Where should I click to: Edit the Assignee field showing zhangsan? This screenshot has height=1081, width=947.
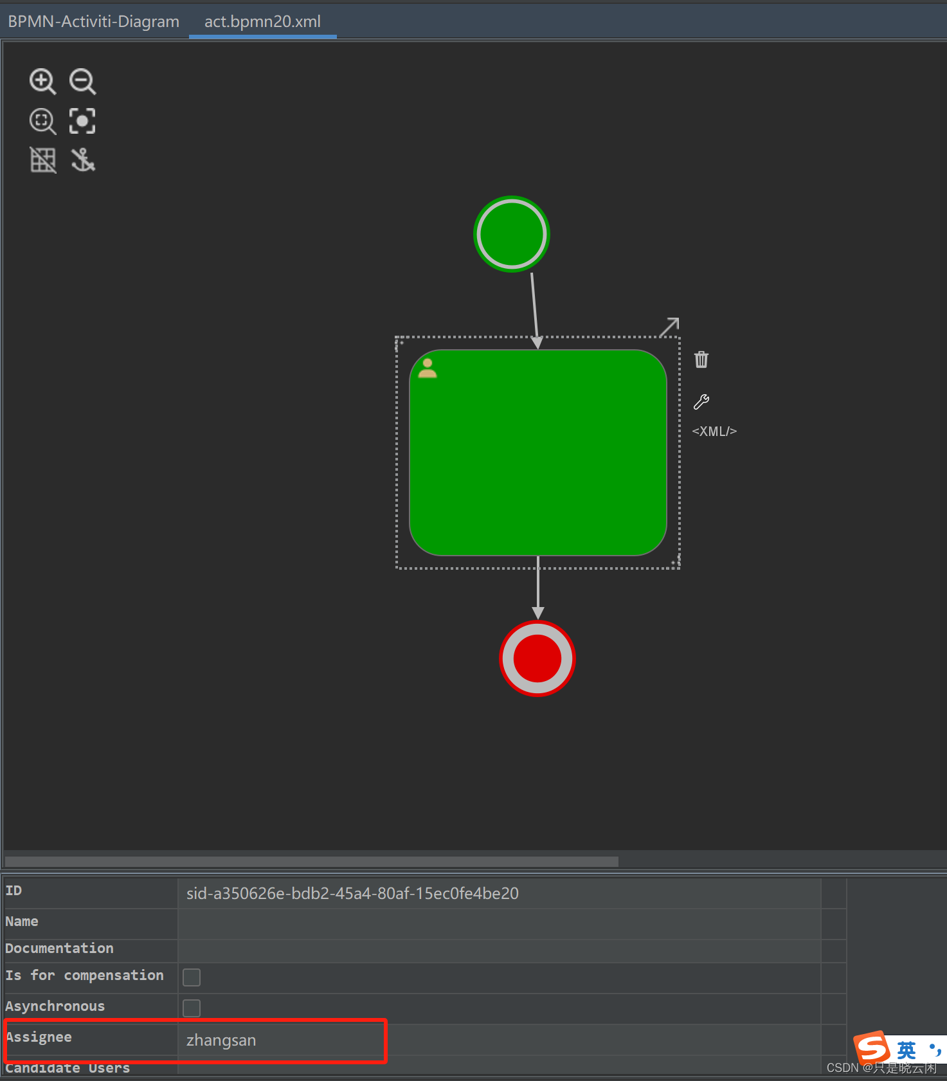[x=500, y=1040]
